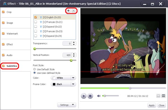Click the volume slider handle
This screenshot has height=110, width=168.
tap(104, 96)
